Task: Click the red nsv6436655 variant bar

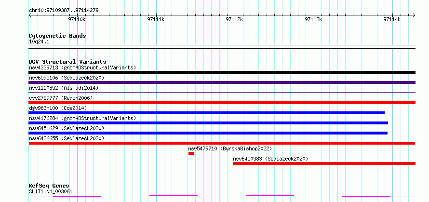Action: click(222, 143)
